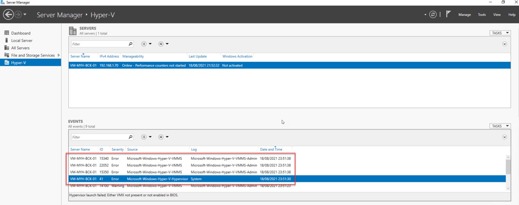This screenshot has width=519, height=205.
Task: Sort Events by Log column
Action: point(194,149)
